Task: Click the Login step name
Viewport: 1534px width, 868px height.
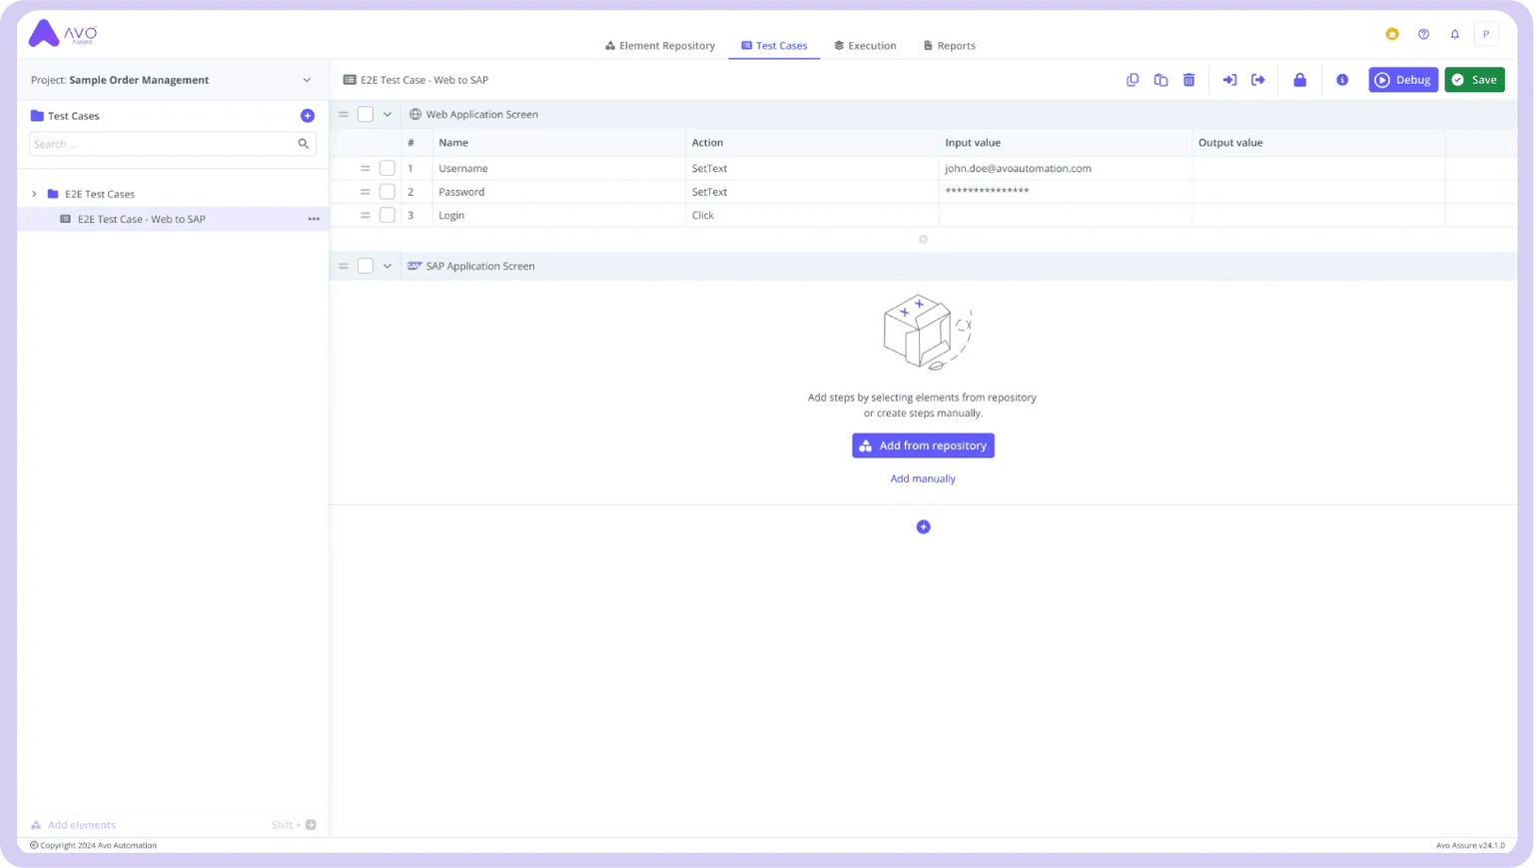Action: (x=451, y=215)
